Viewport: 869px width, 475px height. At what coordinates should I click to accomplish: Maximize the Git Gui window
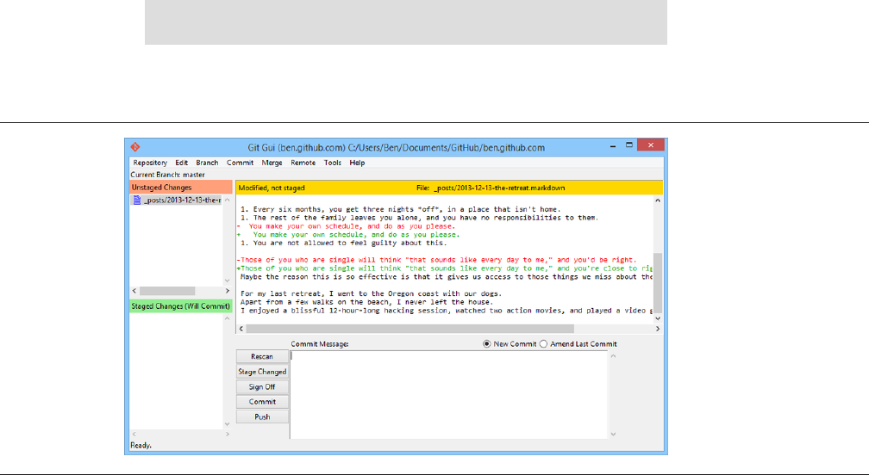[629, 145]
